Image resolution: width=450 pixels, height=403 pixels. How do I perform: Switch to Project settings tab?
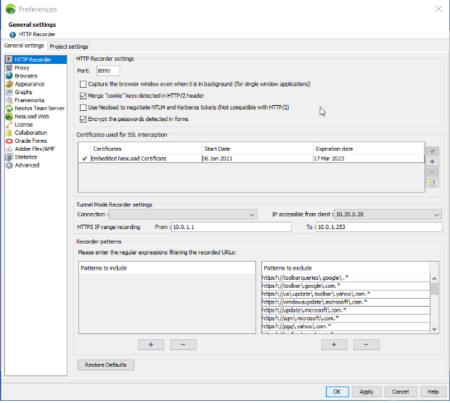click(68, 46)
